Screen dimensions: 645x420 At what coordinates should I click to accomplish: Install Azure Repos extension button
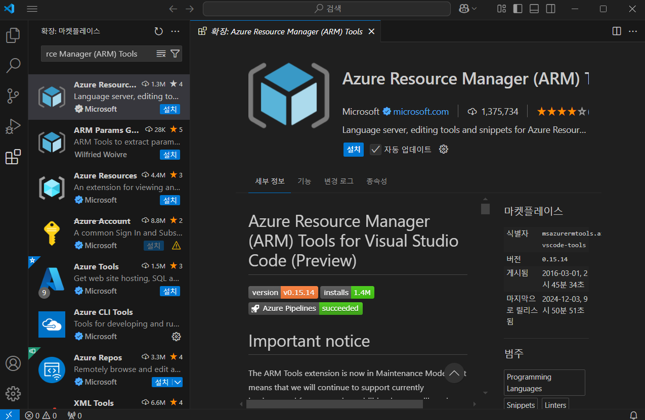coord(162,382)
